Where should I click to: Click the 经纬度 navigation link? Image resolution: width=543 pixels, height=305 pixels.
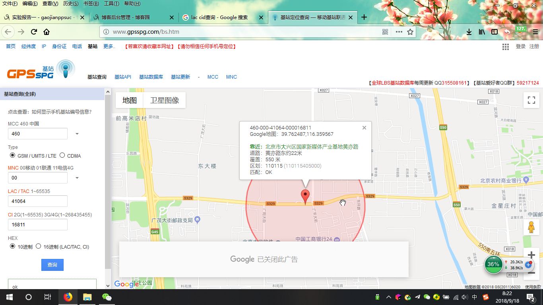(29, 46)
